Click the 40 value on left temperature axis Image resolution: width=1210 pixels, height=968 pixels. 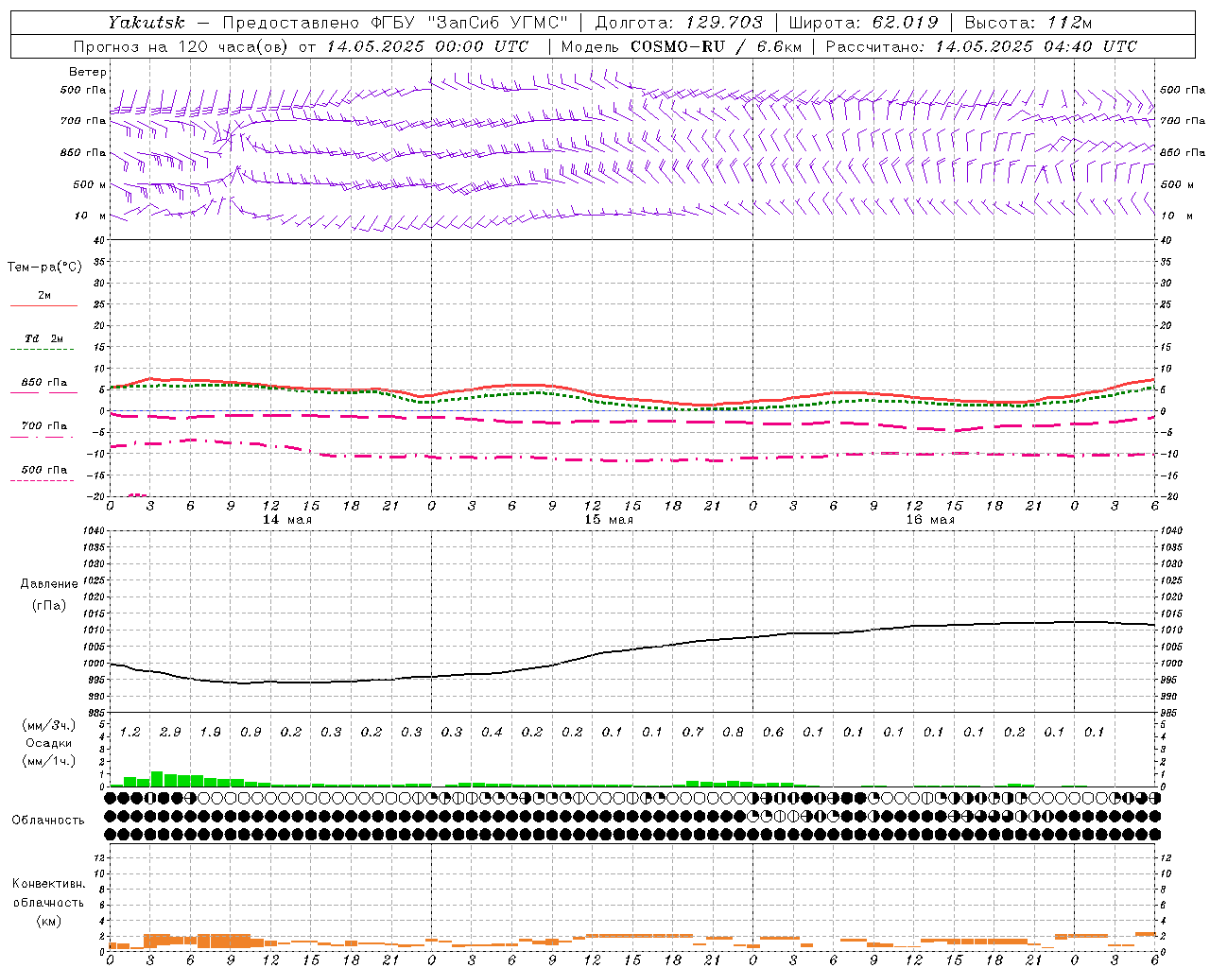[99, 241]
